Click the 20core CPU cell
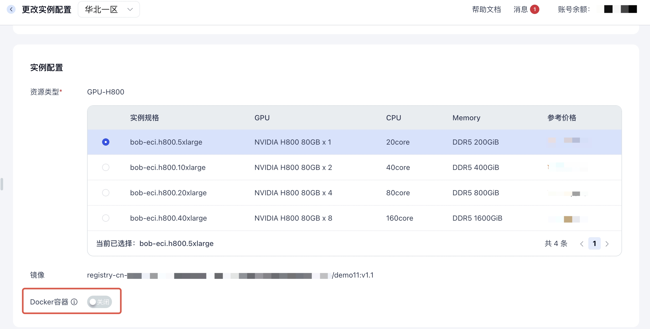Viewport: 650px width, 329px height. [x=398, y=142]
